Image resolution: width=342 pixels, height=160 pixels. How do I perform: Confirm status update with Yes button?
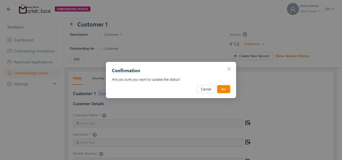(x=223, y=89)
